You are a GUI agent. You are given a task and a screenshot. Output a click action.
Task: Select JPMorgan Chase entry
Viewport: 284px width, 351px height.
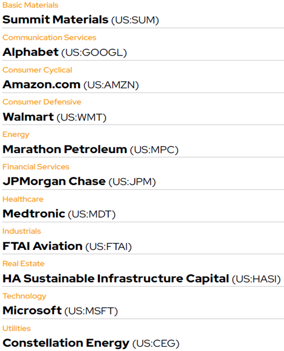(54, 182)
